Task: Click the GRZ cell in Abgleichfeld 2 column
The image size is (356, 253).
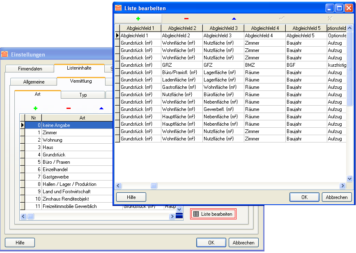Action: [181, 65]
